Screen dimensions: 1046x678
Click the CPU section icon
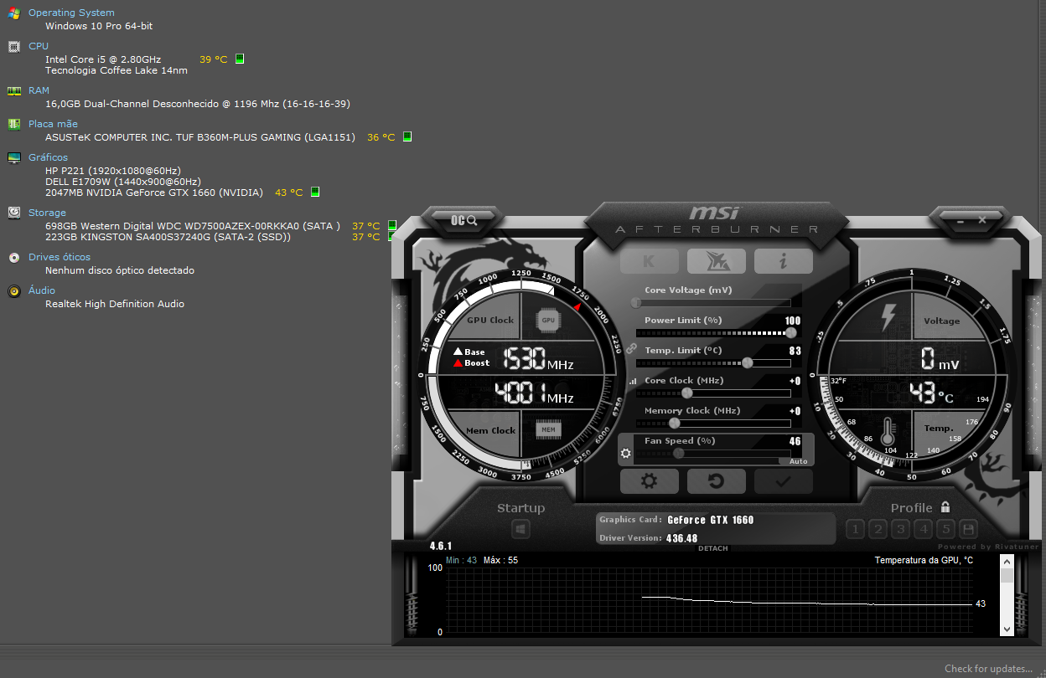(14, 47)
